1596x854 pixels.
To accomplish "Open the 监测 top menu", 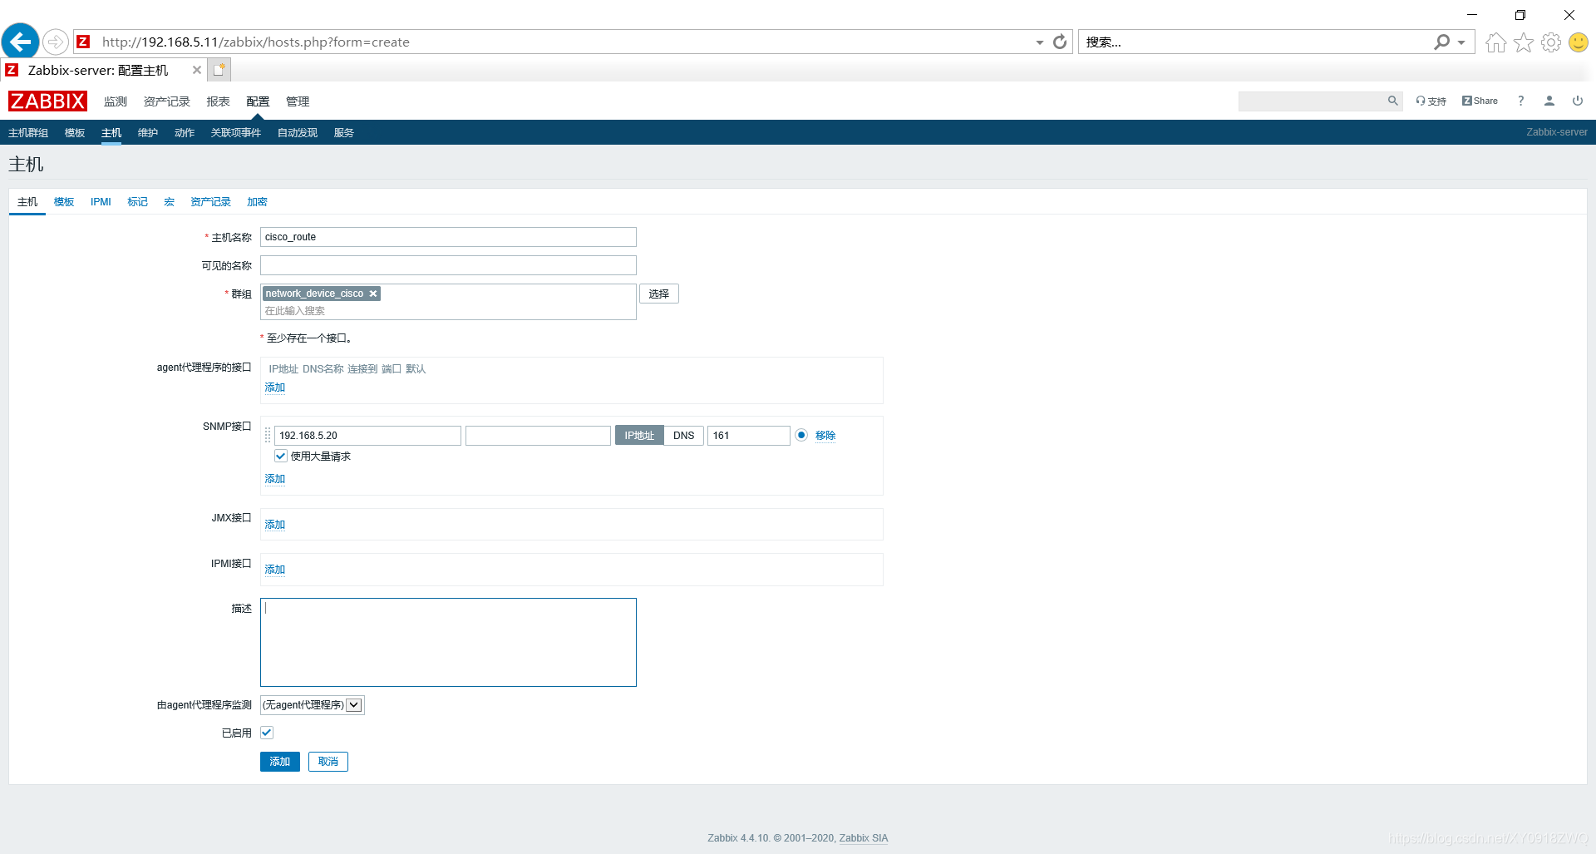I will pyautogui.click(x=116, y=101).
